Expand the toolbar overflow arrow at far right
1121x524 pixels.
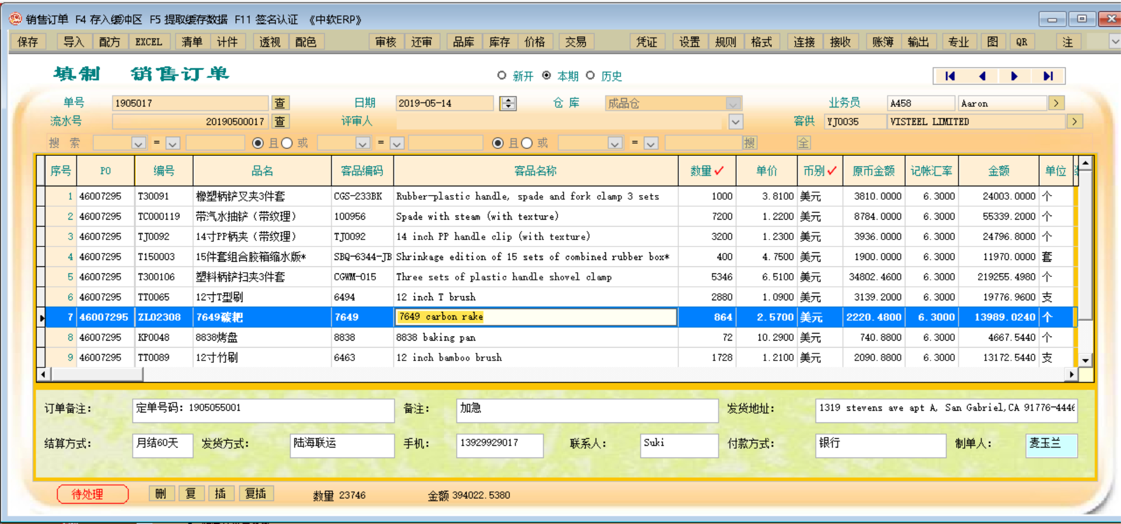point(1115,42)
